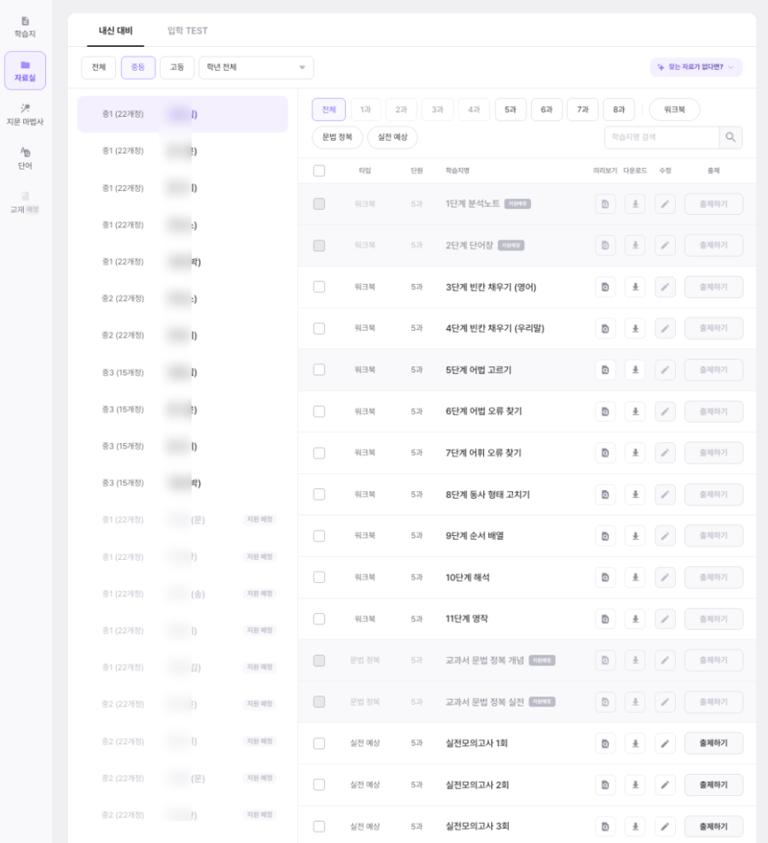Tick the 실전모의고사 2회 checkbox

(319, 785)
